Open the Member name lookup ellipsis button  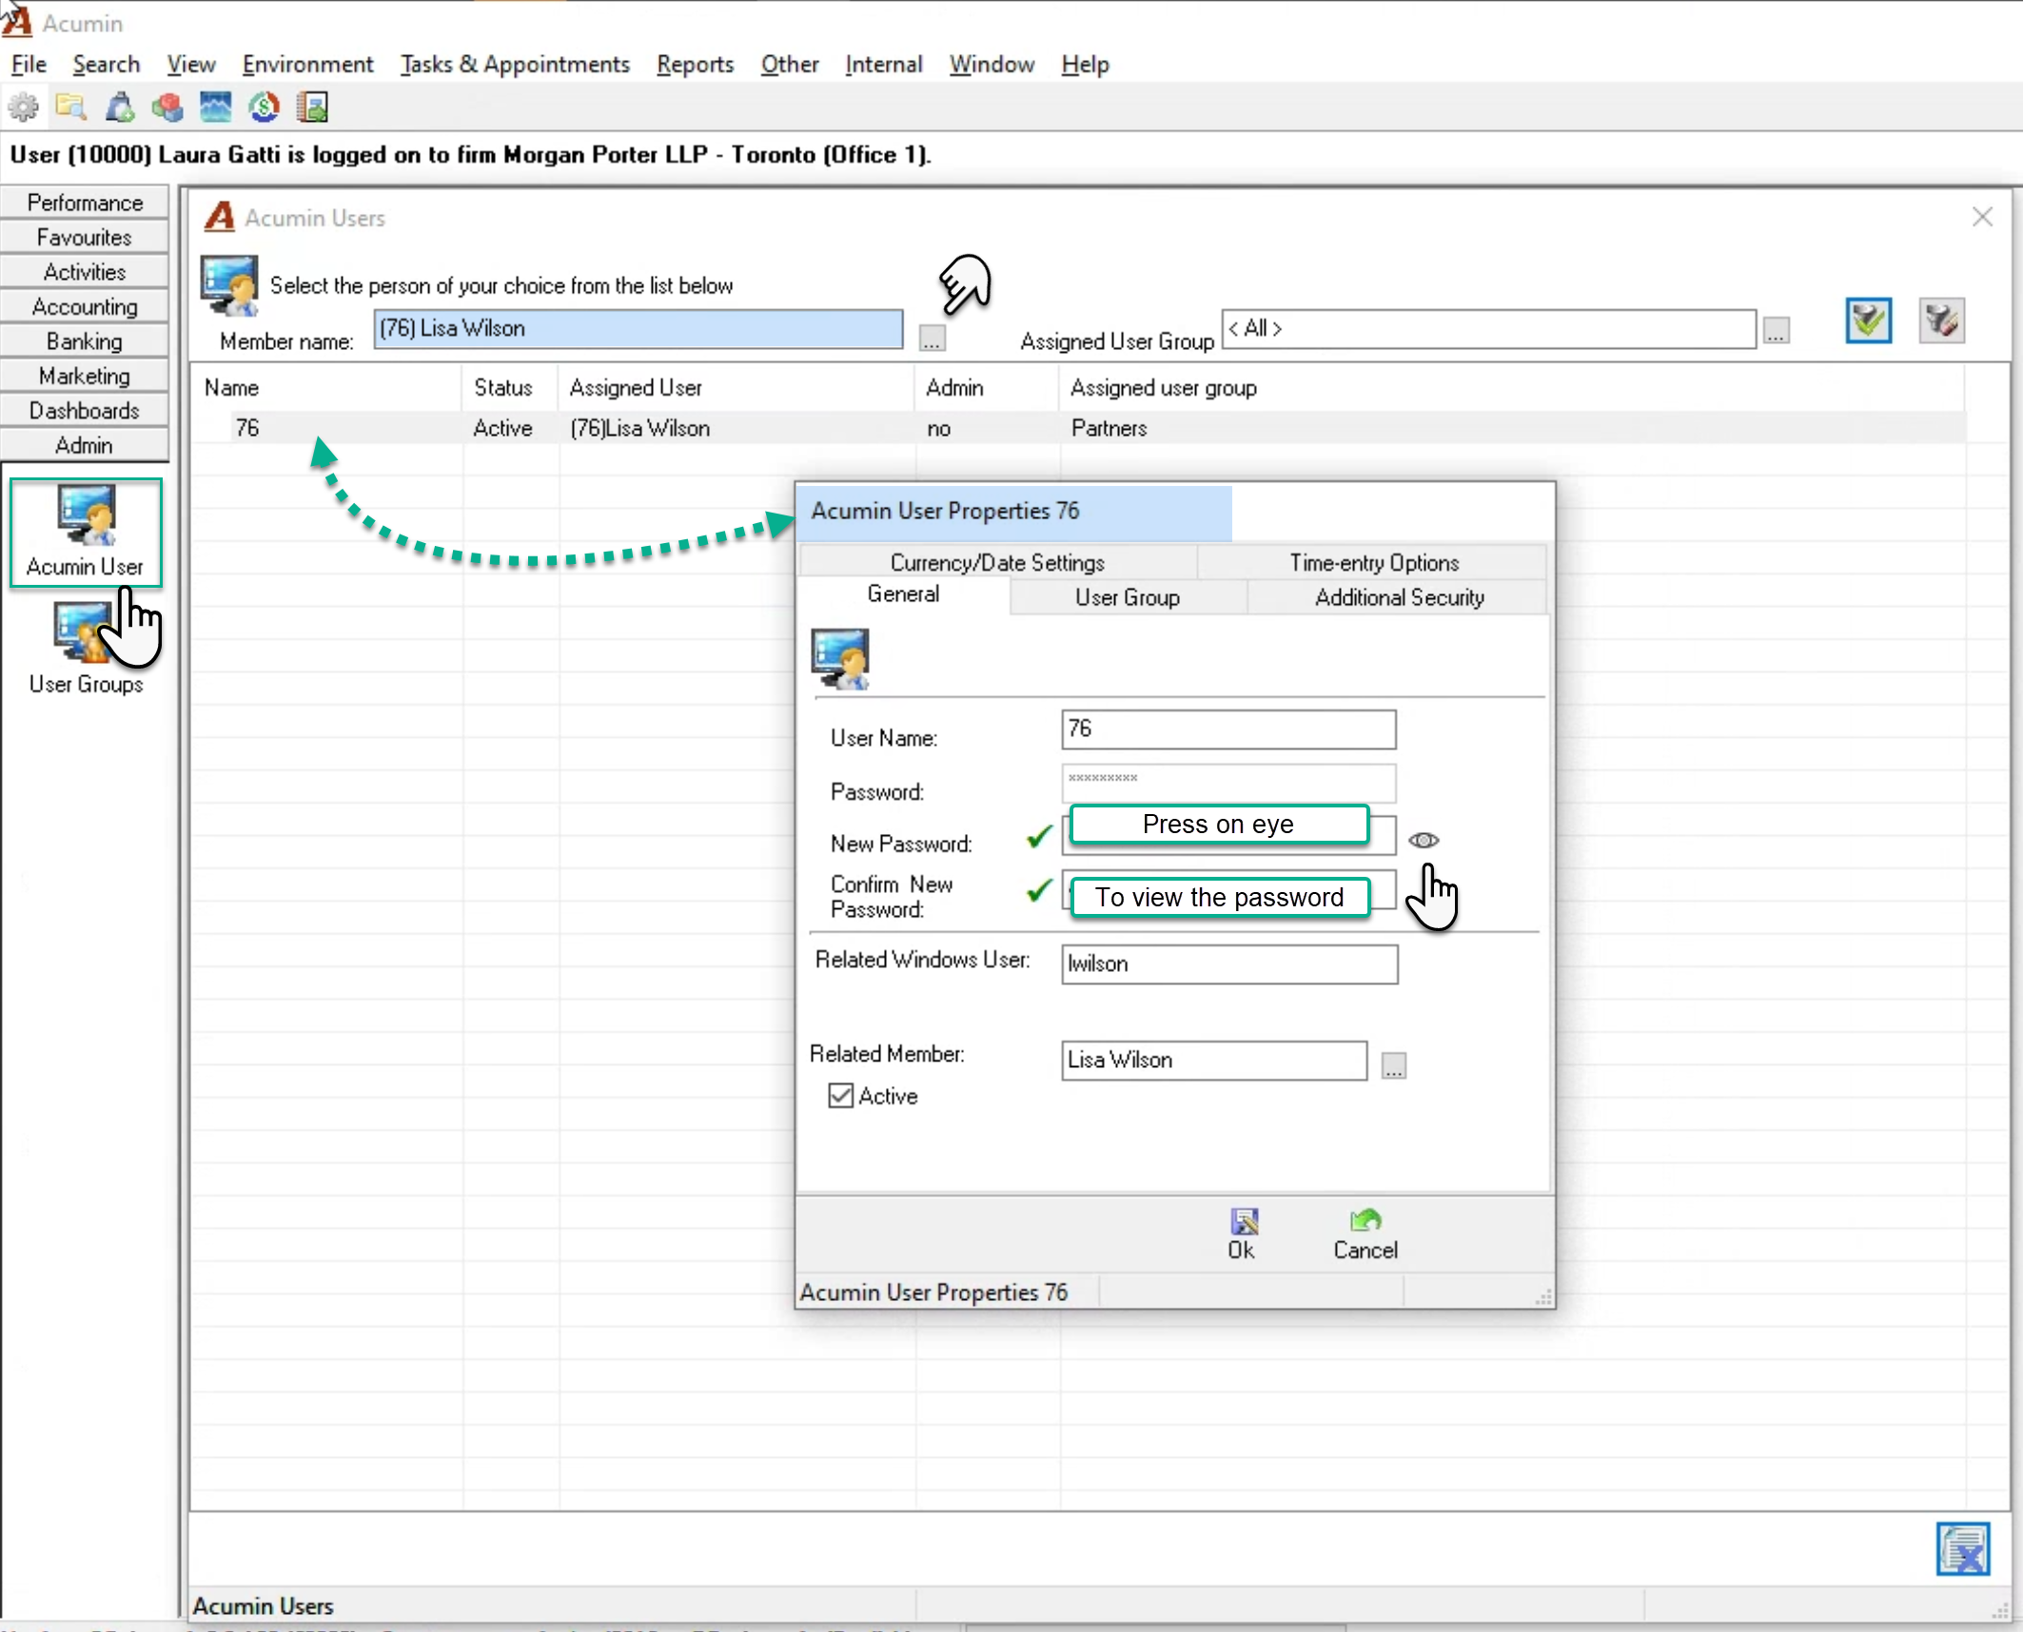[x=932, y=339]
